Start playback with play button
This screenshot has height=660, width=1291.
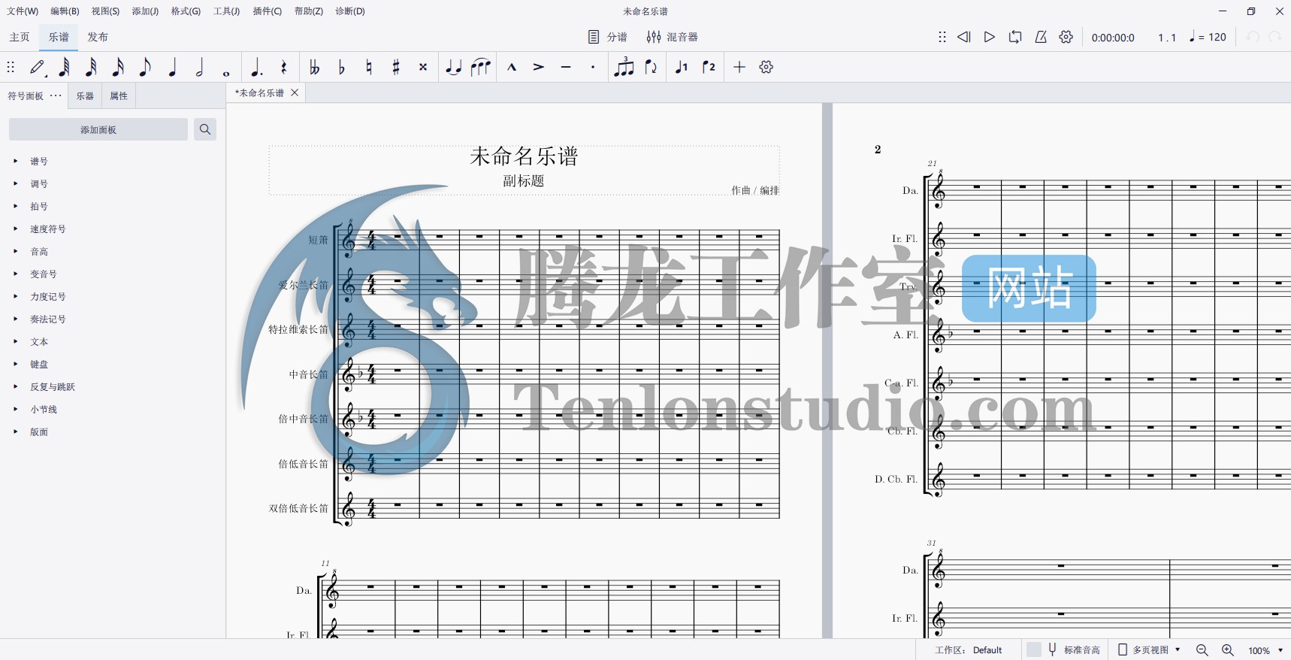[x=990, y=37]
